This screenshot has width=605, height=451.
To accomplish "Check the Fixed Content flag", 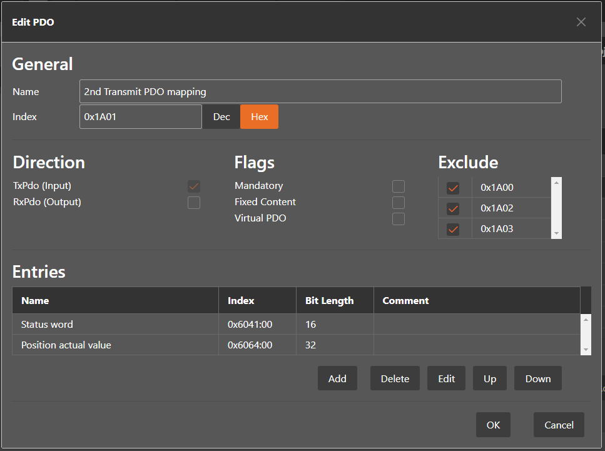I will tap(399, 203).
